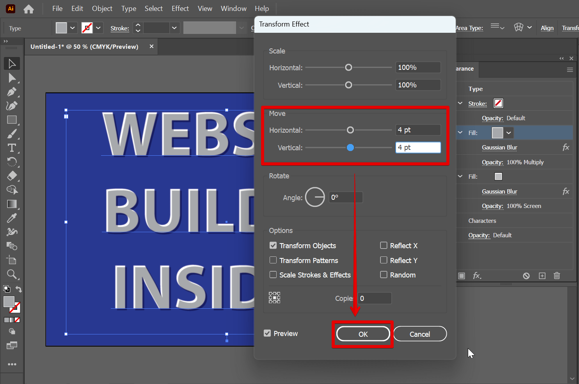
Task: Open the Fill color dropdown in Appearance panel
Action: pos(509,133)
